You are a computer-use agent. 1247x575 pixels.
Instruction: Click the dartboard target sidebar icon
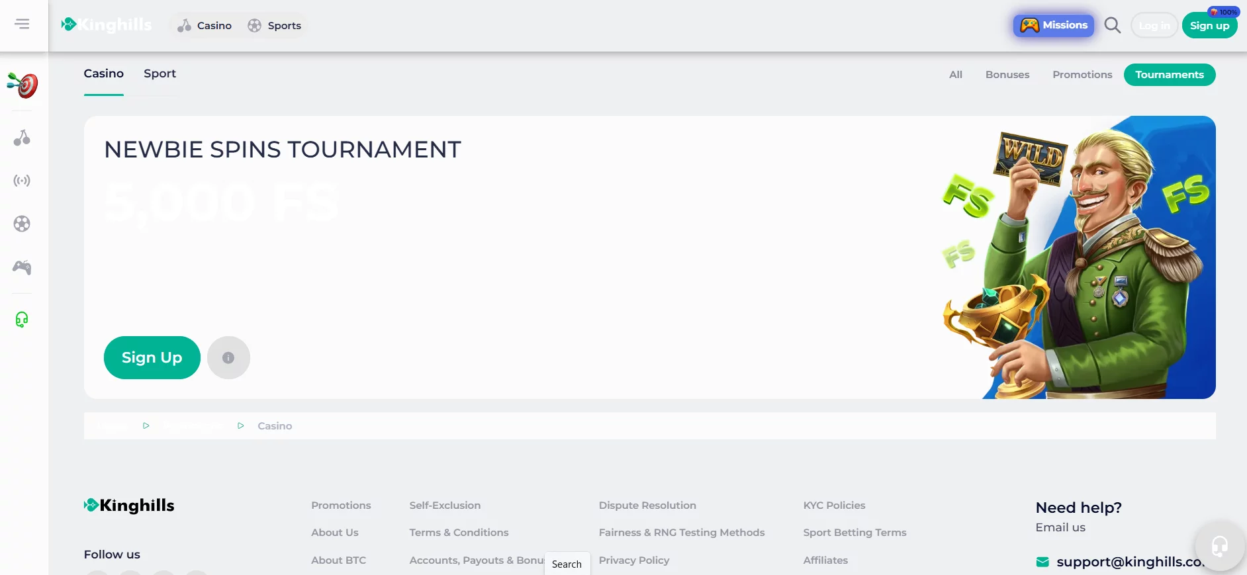click(23, 85)
